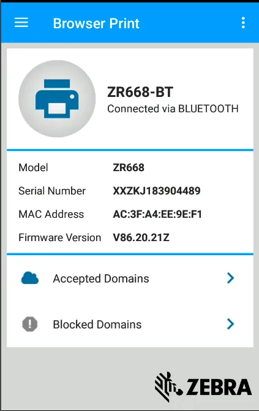Click the exclamation icon beside Blocked Domains
259x411 pixels.
coord(30,325)
